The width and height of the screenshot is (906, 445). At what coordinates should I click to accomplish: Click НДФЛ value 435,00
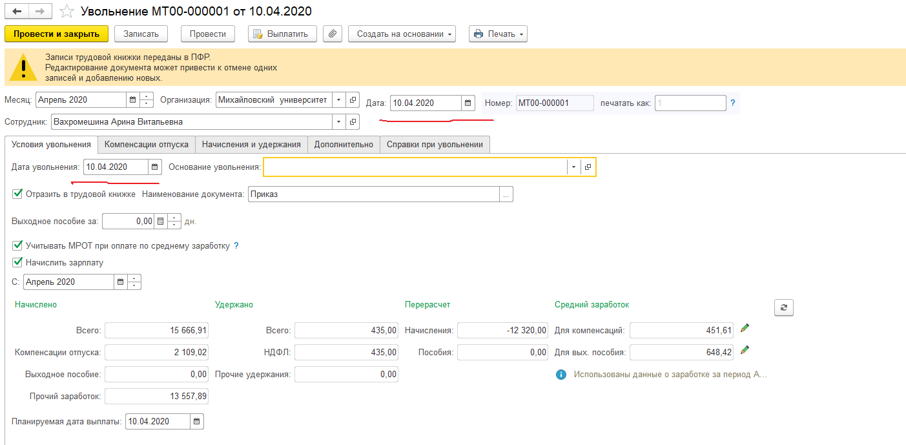click(346, 352)
